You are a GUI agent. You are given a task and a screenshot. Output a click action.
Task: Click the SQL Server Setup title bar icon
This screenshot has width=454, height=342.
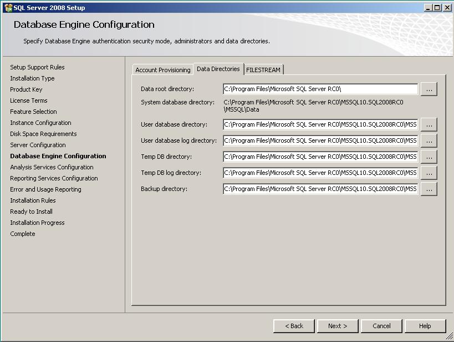point(8,8)
